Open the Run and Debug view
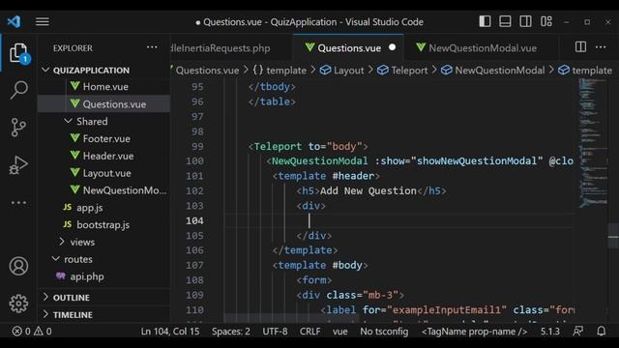619x348 pixels. [x=18, y=165]
